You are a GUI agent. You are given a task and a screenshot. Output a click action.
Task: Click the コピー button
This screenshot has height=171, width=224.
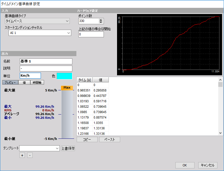(87, 140)
